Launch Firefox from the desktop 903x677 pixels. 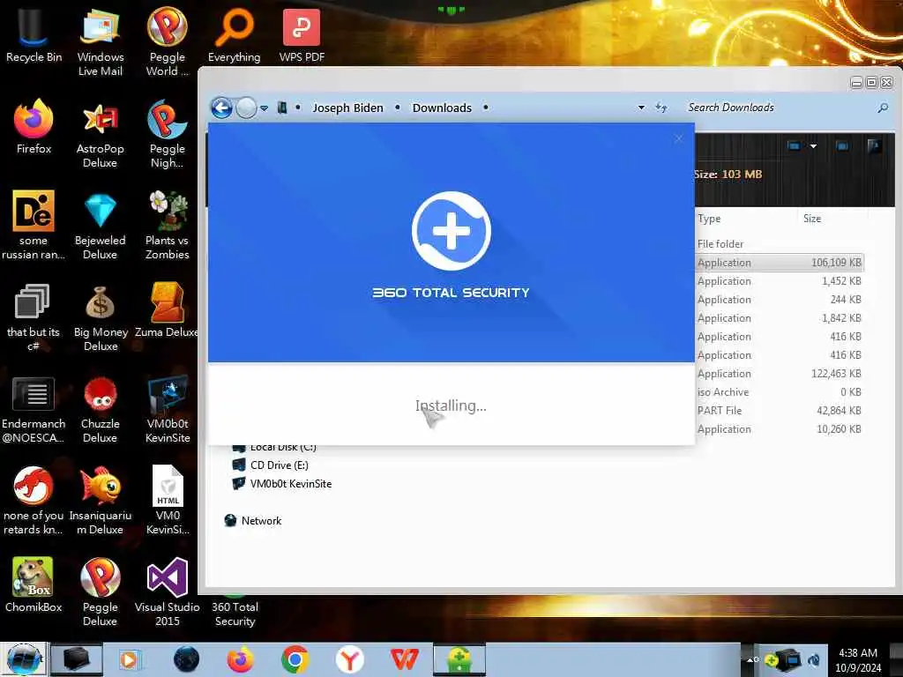pos(34,125)
